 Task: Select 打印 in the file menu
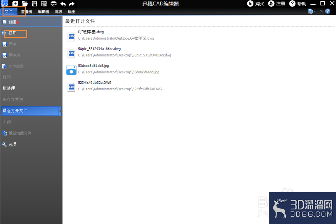pos(31,77)
